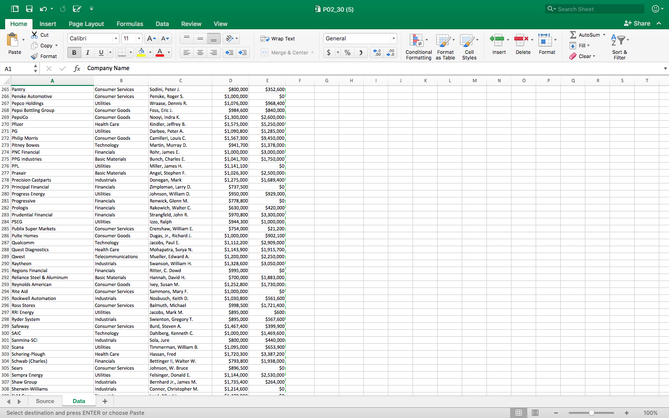
Task: Click the Undo arrow icon
Action: [x=43, y=9]
